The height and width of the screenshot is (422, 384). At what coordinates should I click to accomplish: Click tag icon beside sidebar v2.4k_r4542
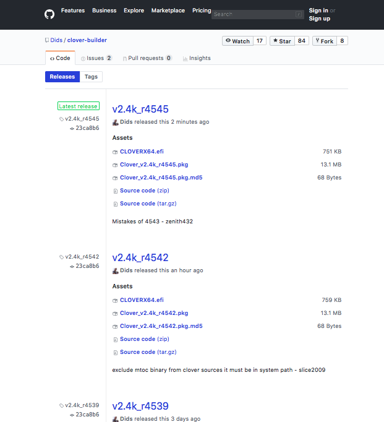point(62,257)
